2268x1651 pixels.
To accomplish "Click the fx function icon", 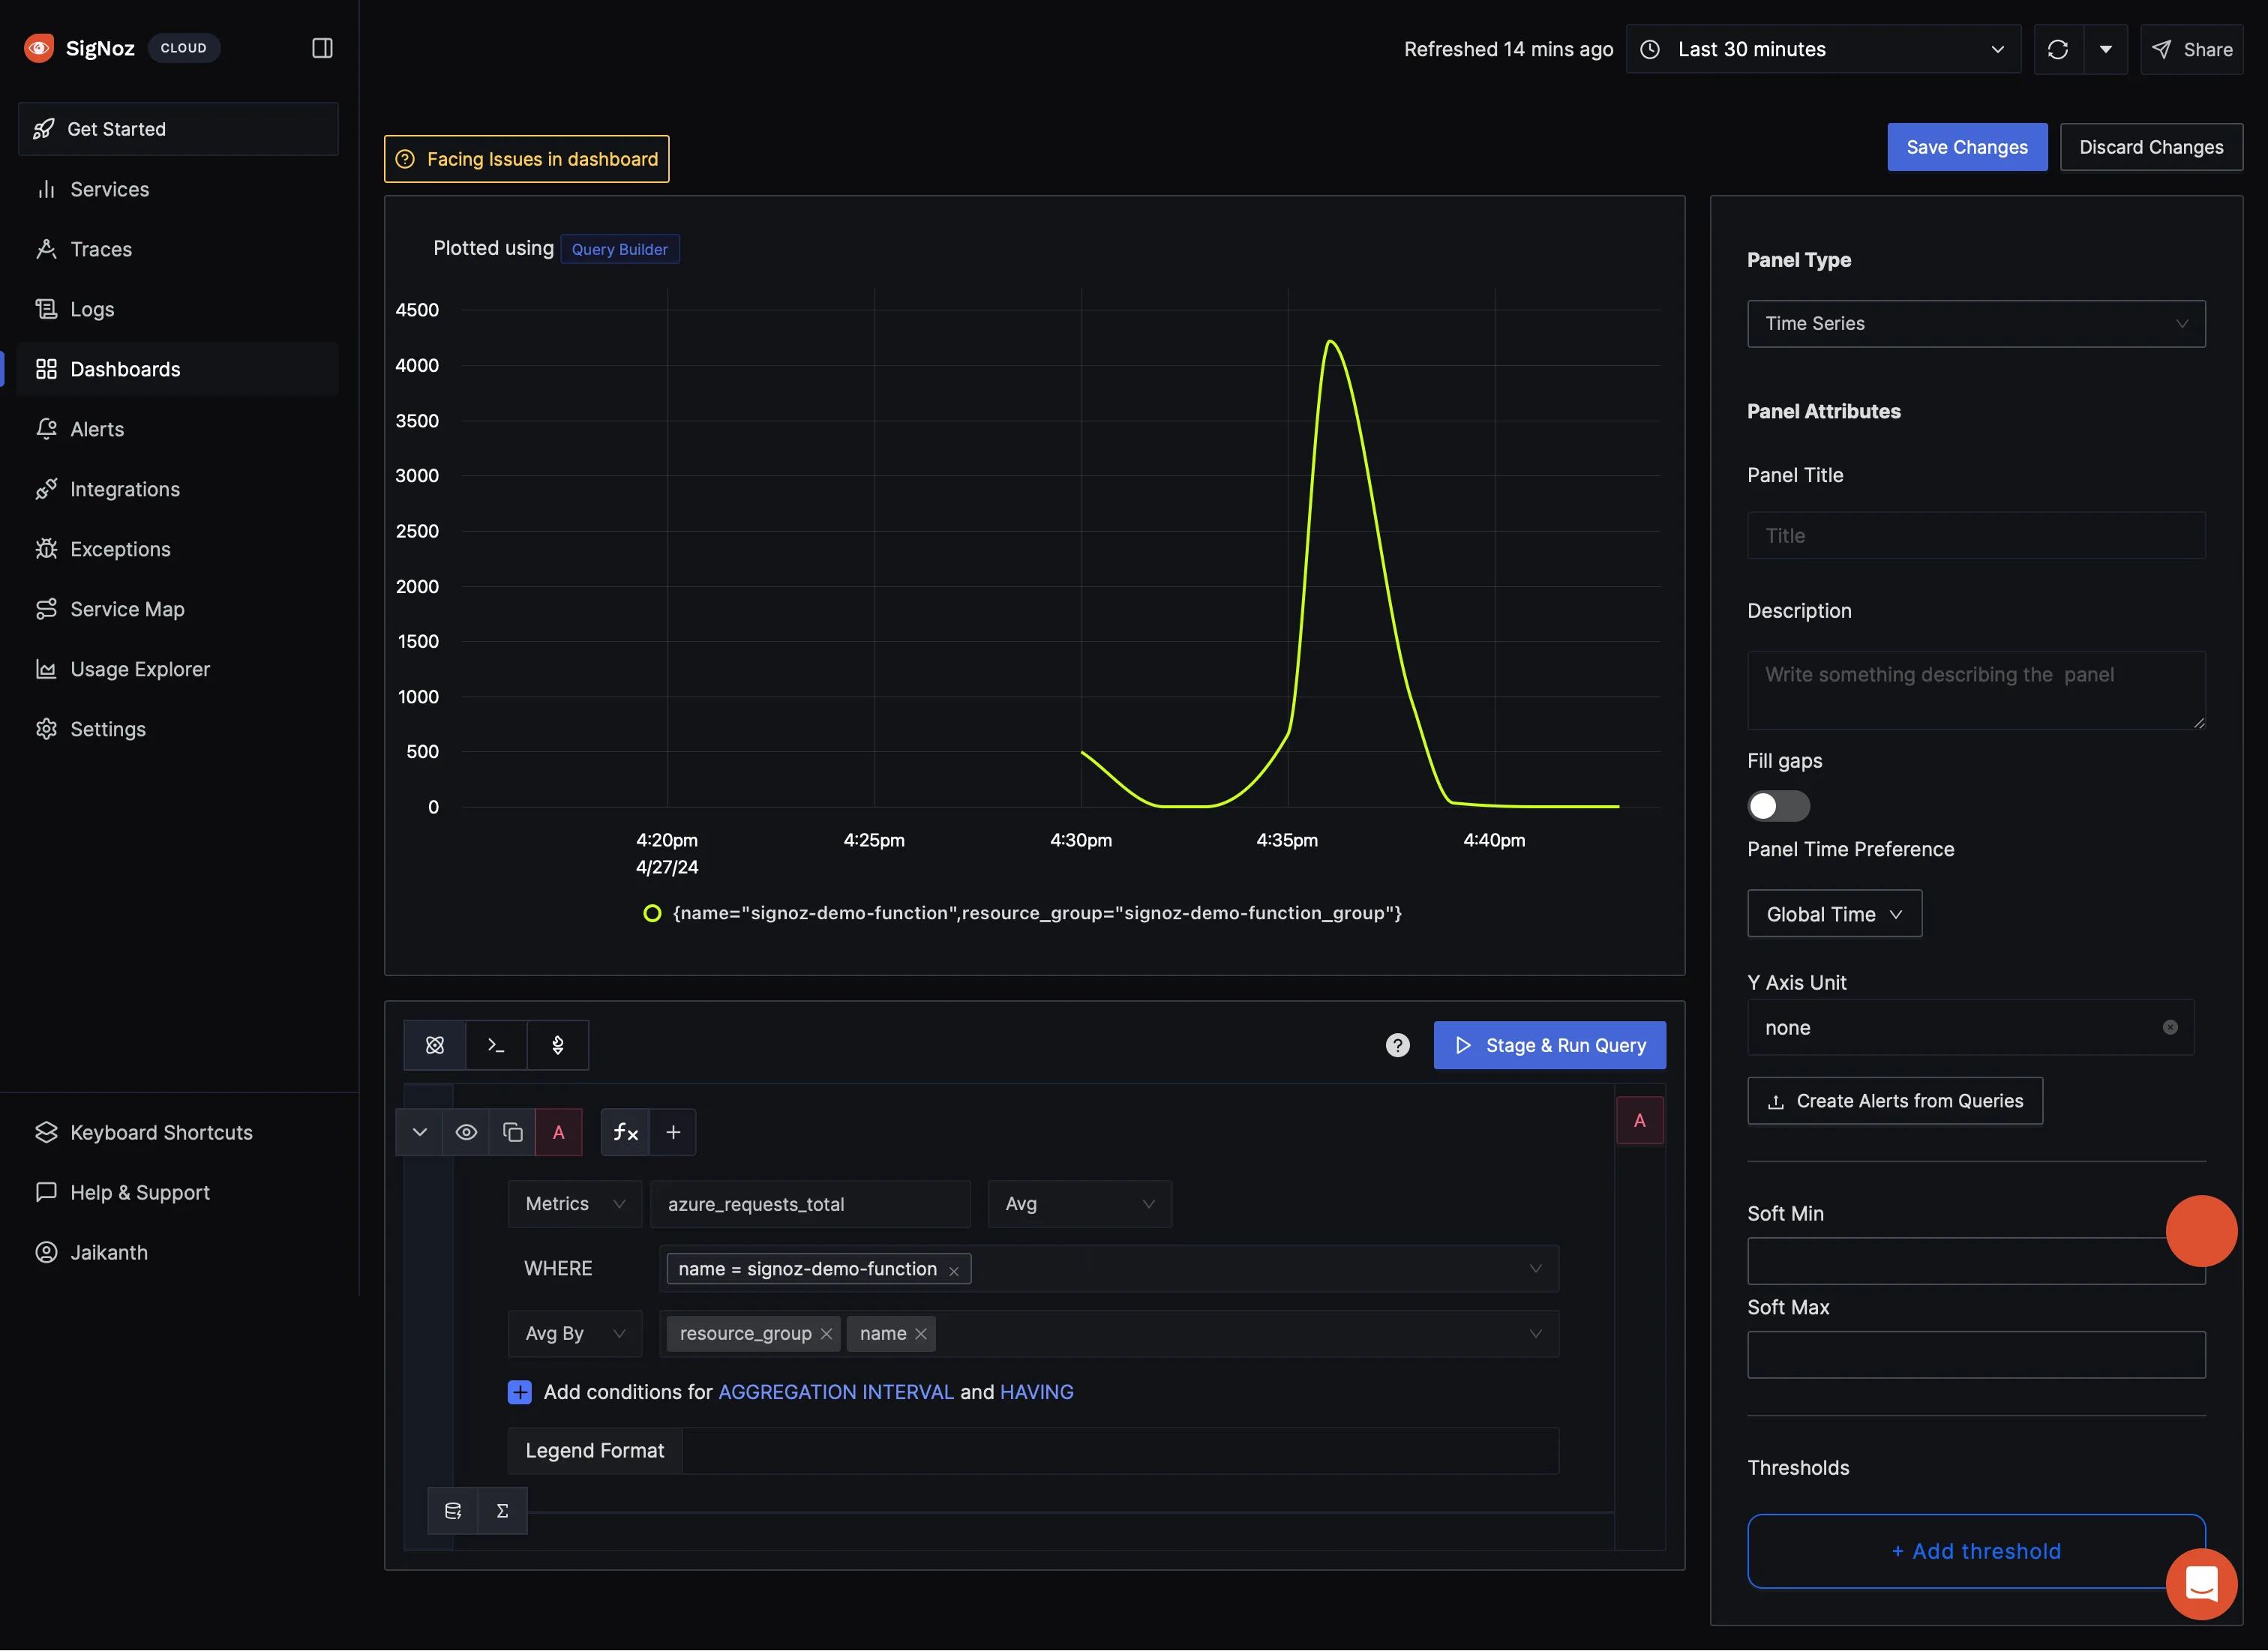I will pos(626,1132).
